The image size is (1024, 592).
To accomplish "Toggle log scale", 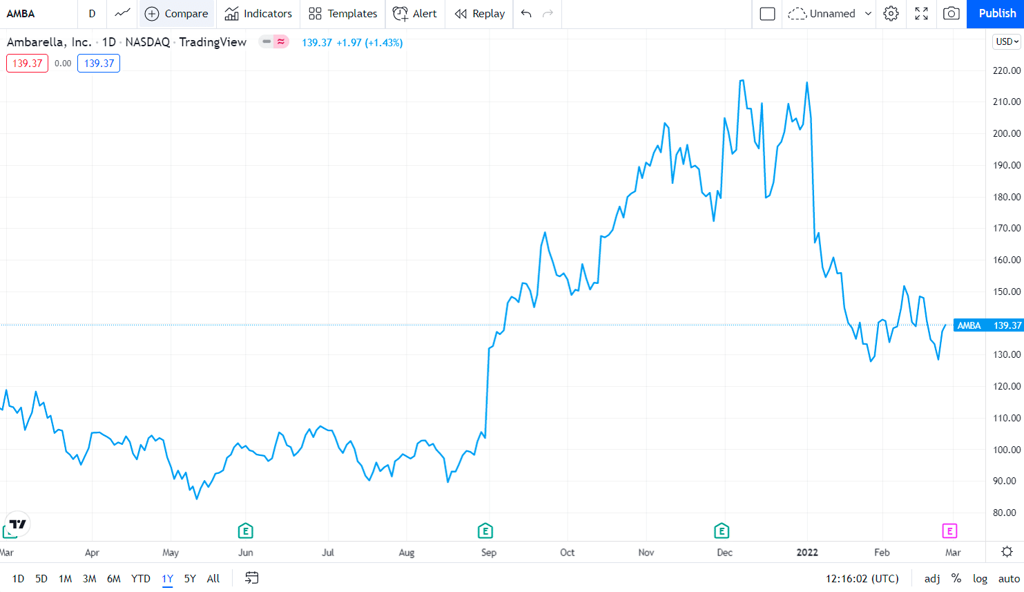I will click(x=980, y=578).
